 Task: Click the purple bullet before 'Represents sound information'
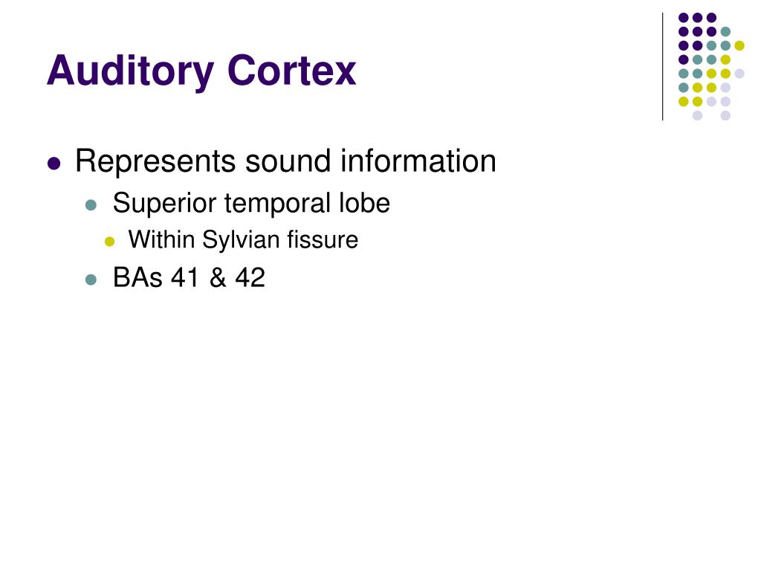(x=54, y=163)
